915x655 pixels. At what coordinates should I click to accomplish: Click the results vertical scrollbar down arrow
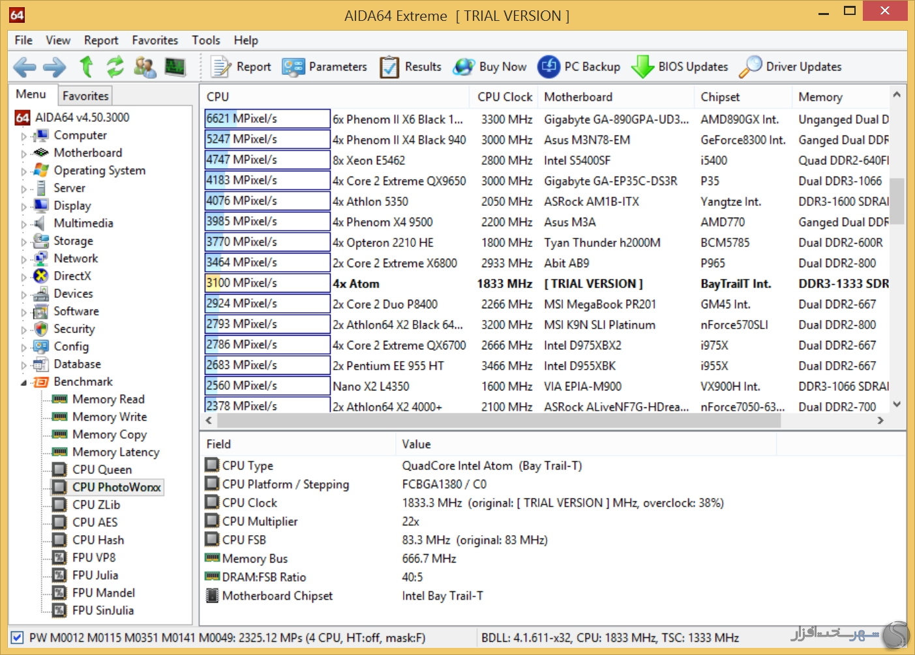pos(897,404)
